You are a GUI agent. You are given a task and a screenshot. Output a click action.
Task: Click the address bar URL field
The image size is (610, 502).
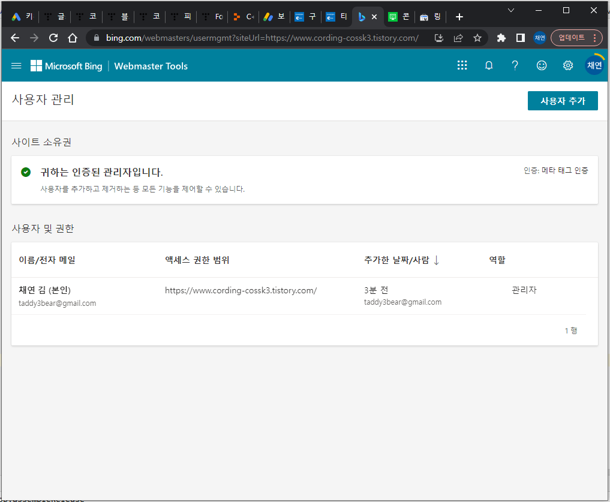point(262,38)
